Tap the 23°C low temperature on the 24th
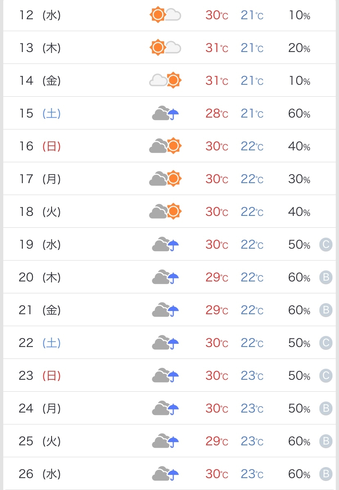 pyautogui.click(x=252, y=408)
